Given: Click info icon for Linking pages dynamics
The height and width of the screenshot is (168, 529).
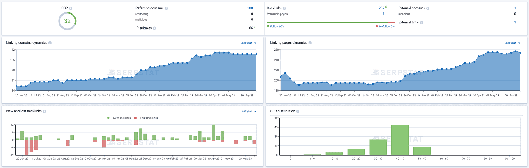Looking at the screenshot, I should (x=310, y=43).
